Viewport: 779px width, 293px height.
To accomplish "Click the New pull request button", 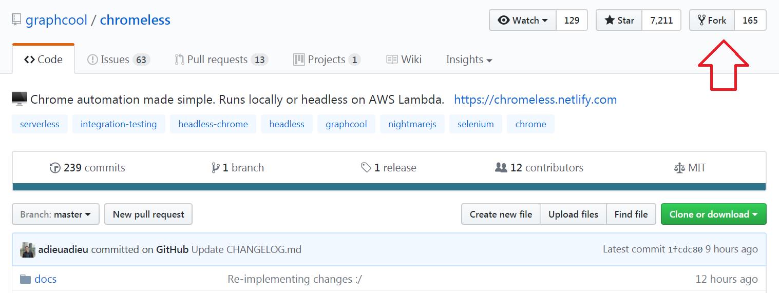I will point(148,214).
